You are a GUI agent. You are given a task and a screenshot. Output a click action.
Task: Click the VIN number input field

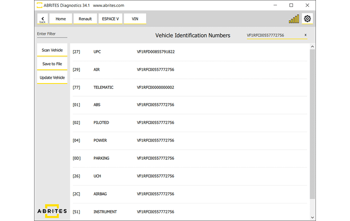[273, 35]
